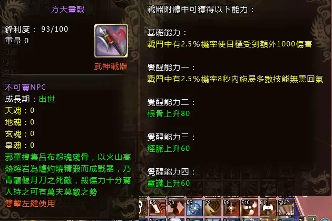Screen dimensions: 332x221
Task: Select the 經脈上升60 ability text
Action: pos(169,149)
